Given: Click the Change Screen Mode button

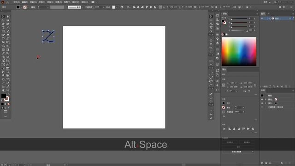Looking at the screenshot, I should [x=6, y=112].
